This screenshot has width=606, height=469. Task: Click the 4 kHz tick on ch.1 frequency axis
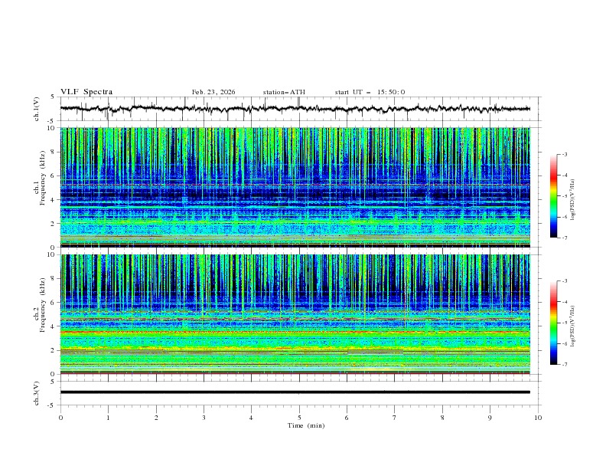[54, 200]
